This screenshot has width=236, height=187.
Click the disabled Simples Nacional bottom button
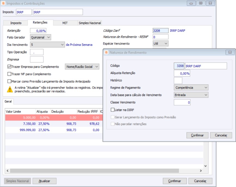coord(17,181)
